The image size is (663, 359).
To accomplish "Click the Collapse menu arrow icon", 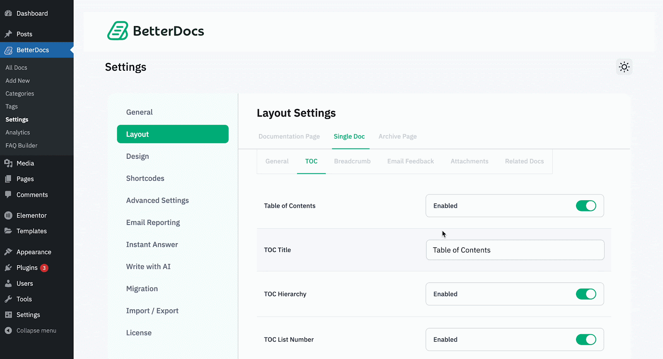I will coord(8,330).
